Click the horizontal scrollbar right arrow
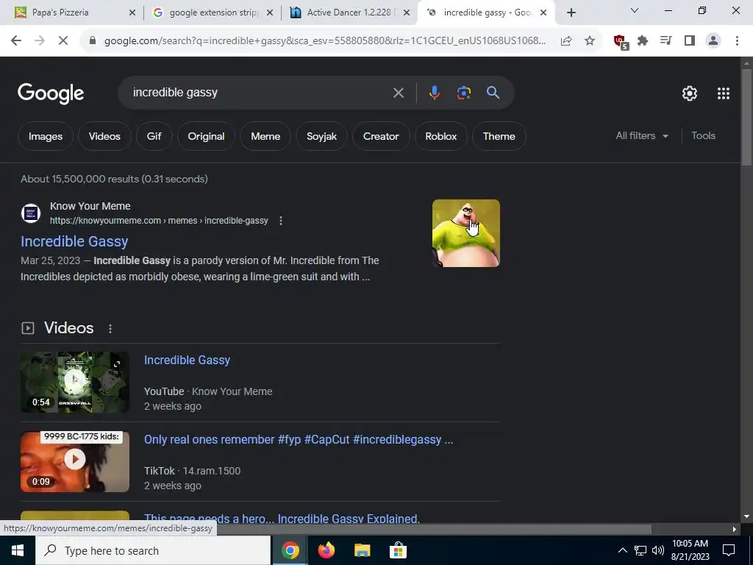753x565 pixels. [735, 529]
